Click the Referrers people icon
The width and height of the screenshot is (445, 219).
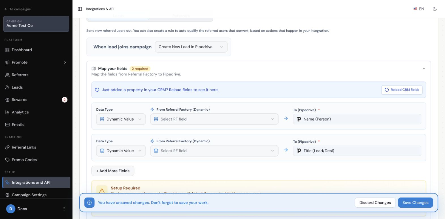coord(7,75)
